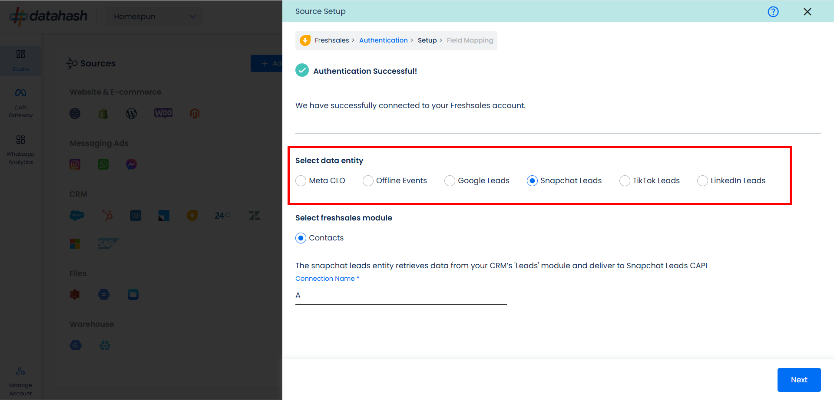Click the Snowflake icon under Warehouse

coord(105,345)
